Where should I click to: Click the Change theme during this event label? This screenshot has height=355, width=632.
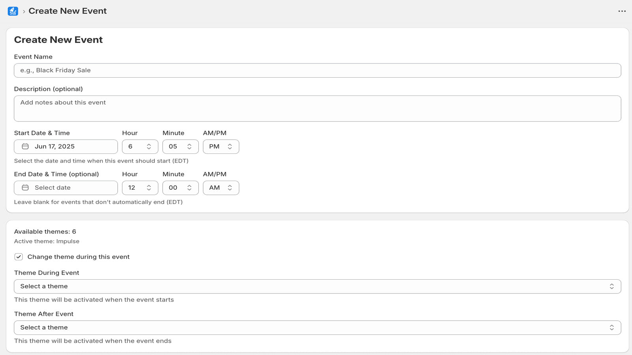78,257
